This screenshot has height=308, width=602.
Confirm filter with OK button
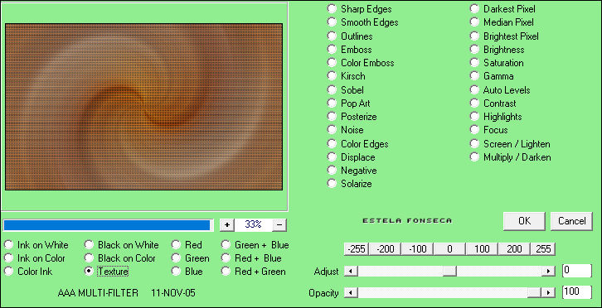click(524, 221)
